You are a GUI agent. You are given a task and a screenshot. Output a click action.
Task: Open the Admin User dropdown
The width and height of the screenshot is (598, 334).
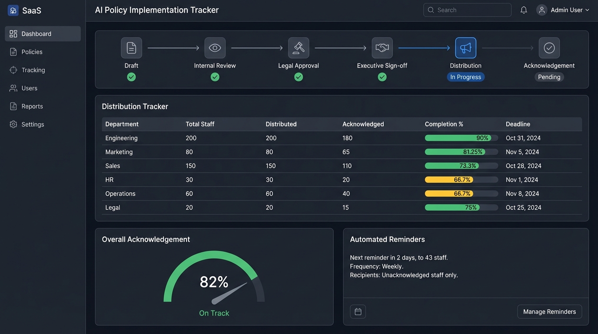[563, 9]
